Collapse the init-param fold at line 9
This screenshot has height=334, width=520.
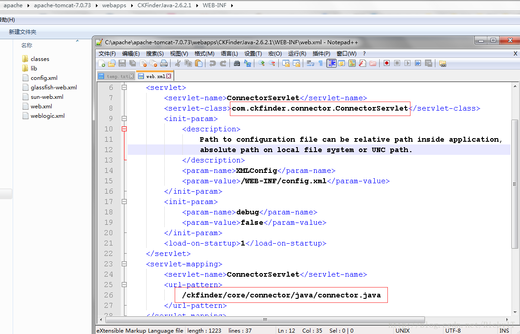pyautogui.click(x=124, y=118)
